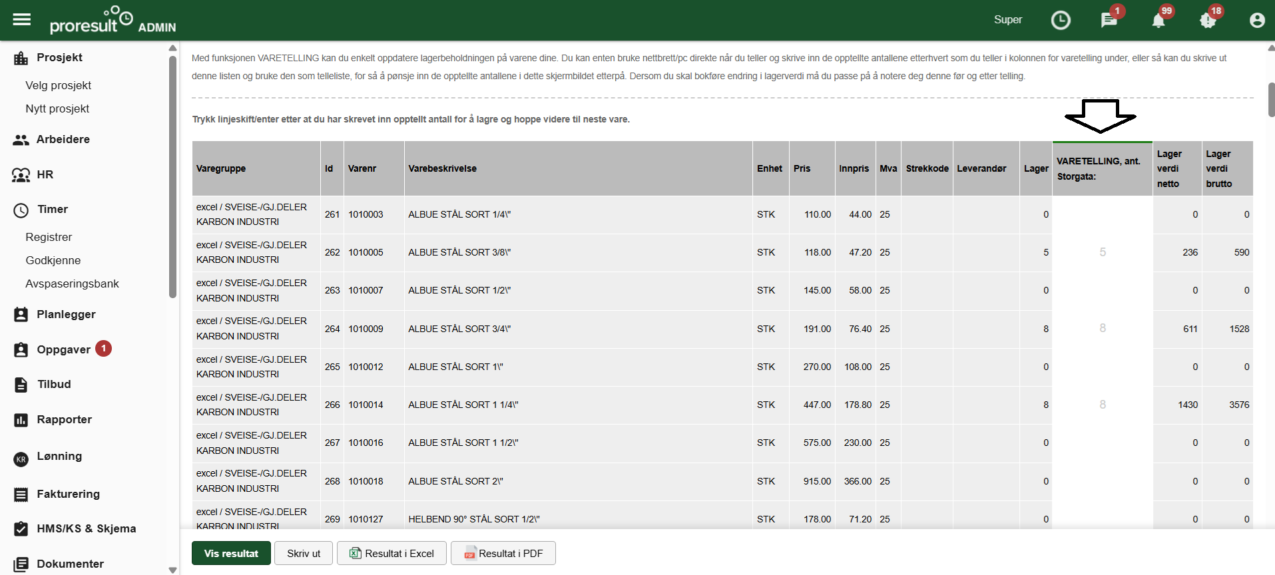Click the clock timer icon in header

tap(1061, 20)
